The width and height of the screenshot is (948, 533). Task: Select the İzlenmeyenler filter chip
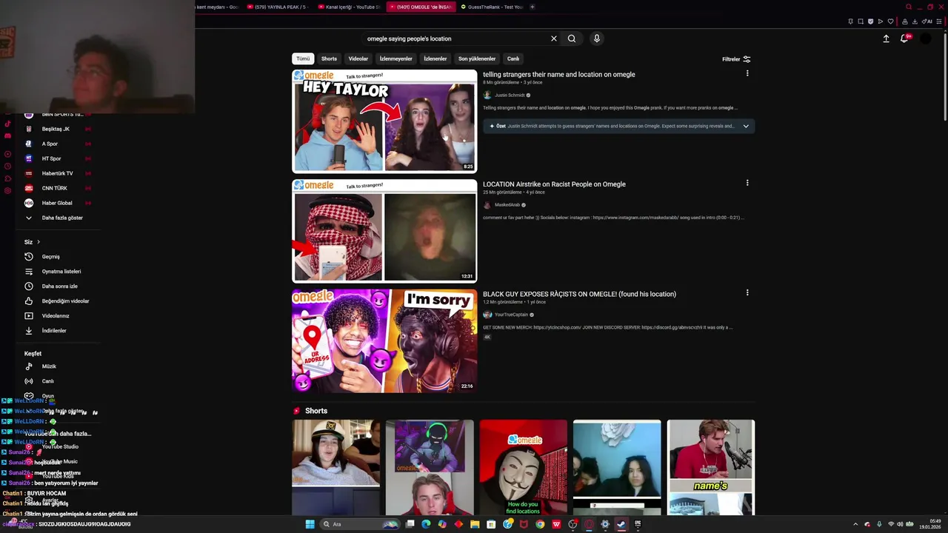395,58
